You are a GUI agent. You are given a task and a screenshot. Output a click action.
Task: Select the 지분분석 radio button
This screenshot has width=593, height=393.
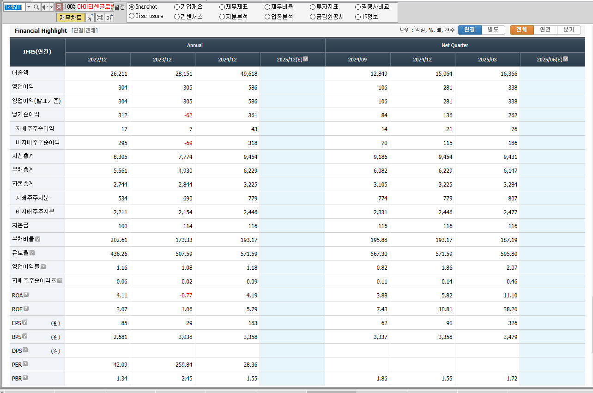click(x=222, y=17)
